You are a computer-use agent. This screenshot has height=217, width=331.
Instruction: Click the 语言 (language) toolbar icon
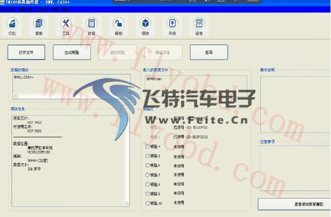coord(199,26)
